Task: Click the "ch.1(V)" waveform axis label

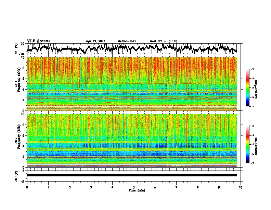Action: tap(16, 49)
